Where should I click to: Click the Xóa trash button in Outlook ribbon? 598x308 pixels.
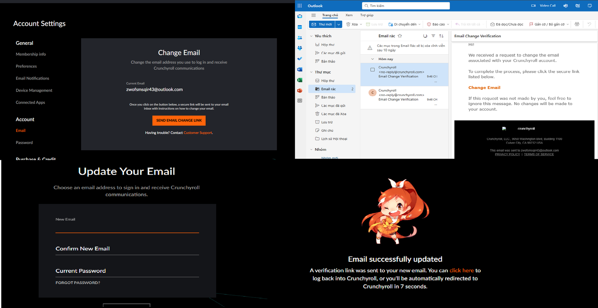352,24
